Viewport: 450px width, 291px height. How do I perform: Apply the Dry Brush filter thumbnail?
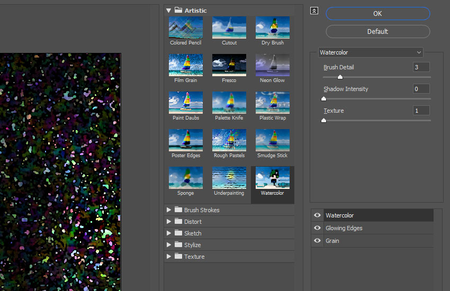click(273, 28)
